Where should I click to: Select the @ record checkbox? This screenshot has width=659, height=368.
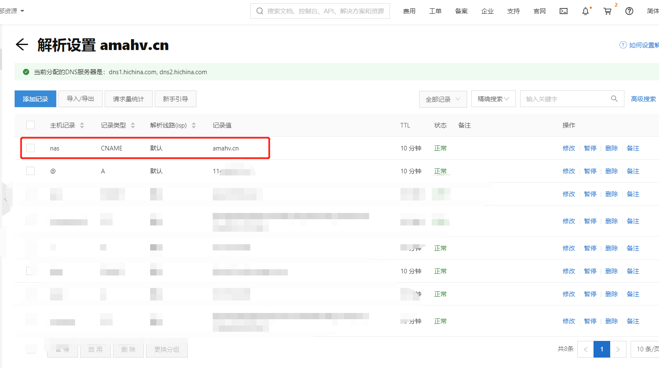[x=30, y=171]
